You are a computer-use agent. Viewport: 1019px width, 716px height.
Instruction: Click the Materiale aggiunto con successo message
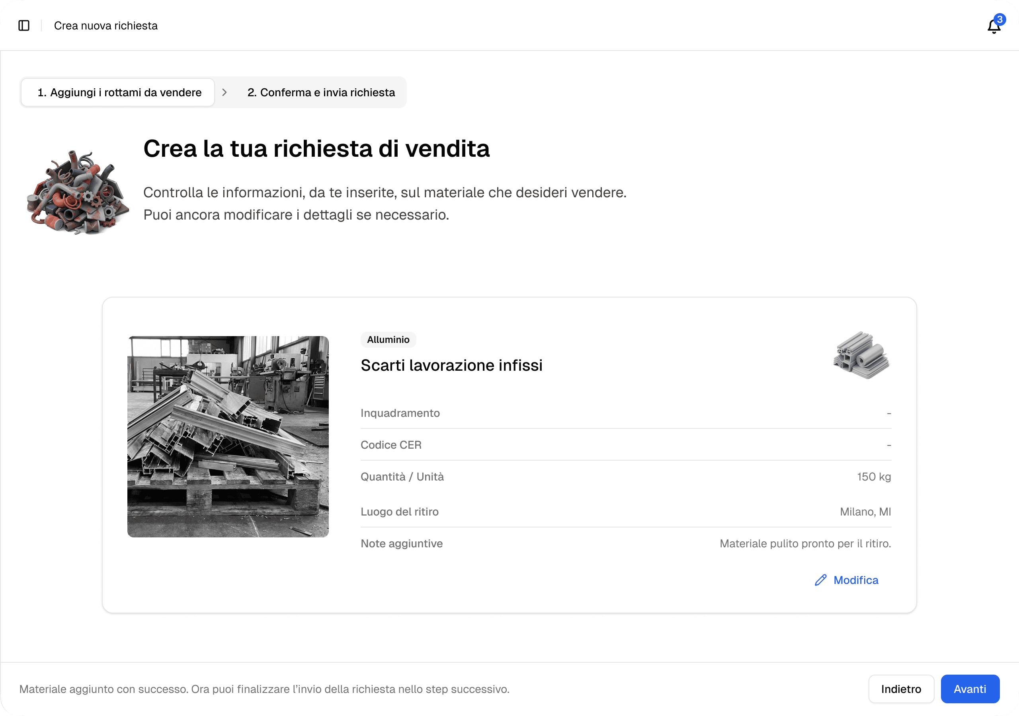(x=264, y=689)
